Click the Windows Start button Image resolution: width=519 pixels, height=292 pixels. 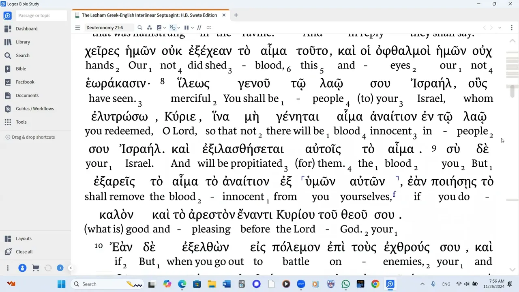(61, 284)
